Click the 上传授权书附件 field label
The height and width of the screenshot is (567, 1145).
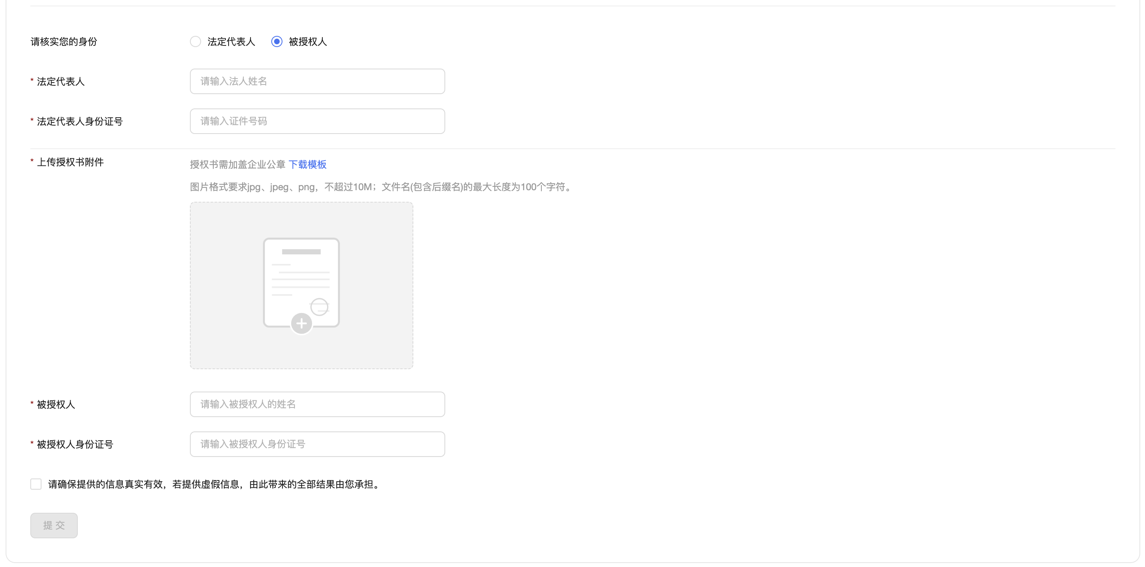(x=70, y=162)
